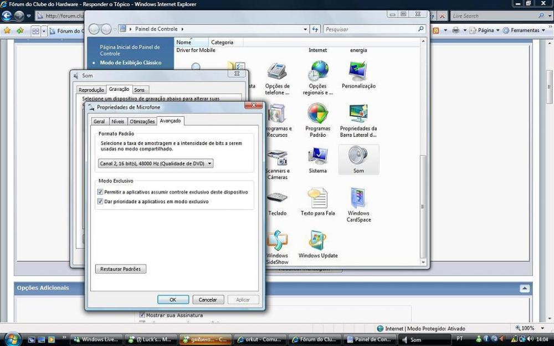Open Texto para Fala icon
554x346 pixels.
click(318, 202)
